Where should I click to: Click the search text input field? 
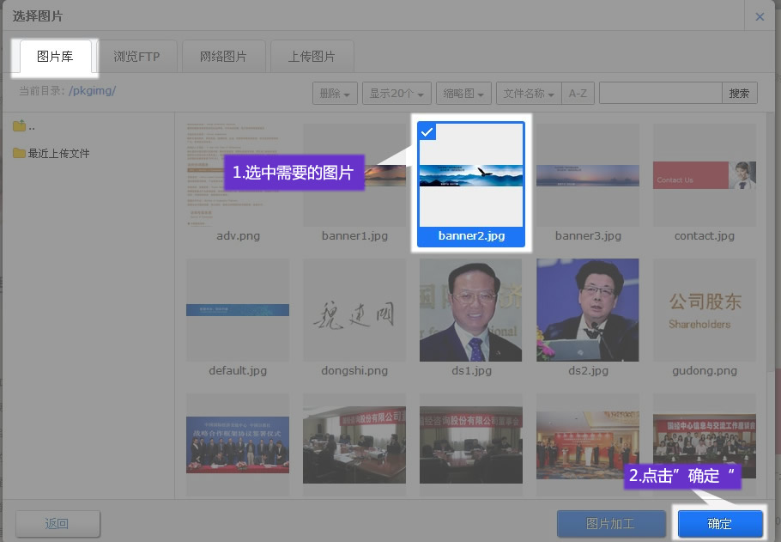coord(660,94)
